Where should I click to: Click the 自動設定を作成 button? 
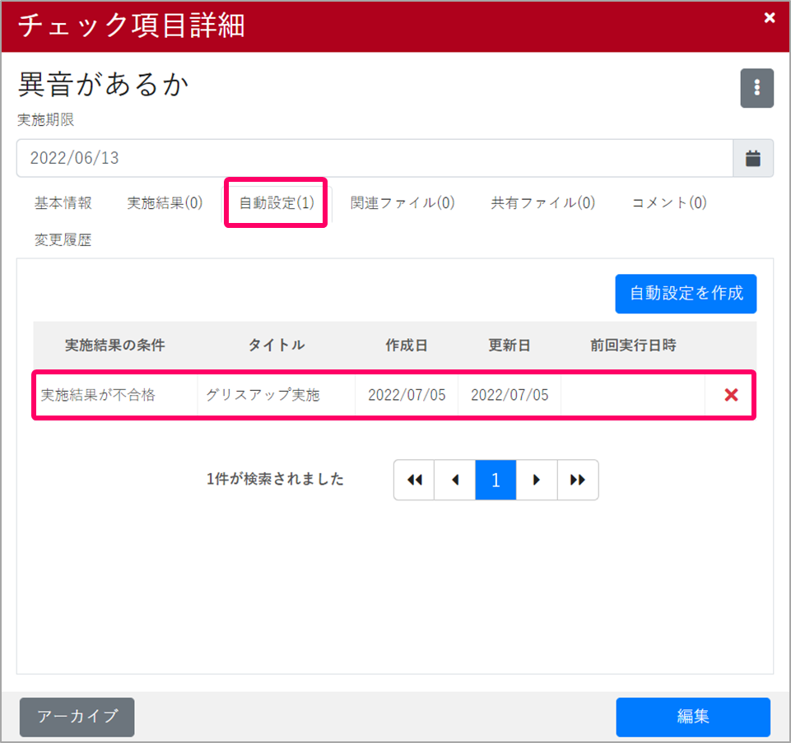pos(685,293)
